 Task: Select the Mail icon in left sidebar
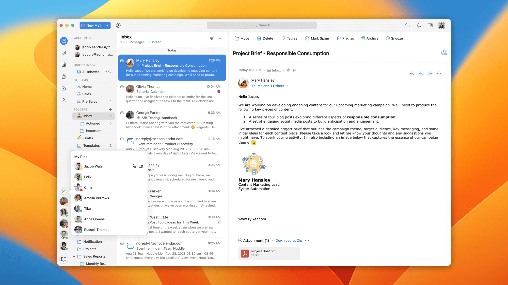[64, 41]
